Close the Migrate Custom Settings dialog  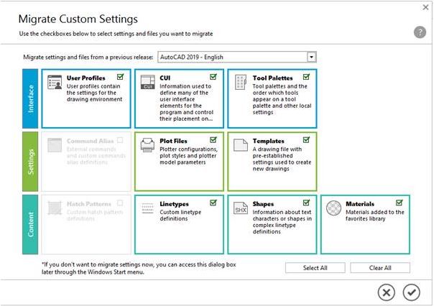[425, 7]
